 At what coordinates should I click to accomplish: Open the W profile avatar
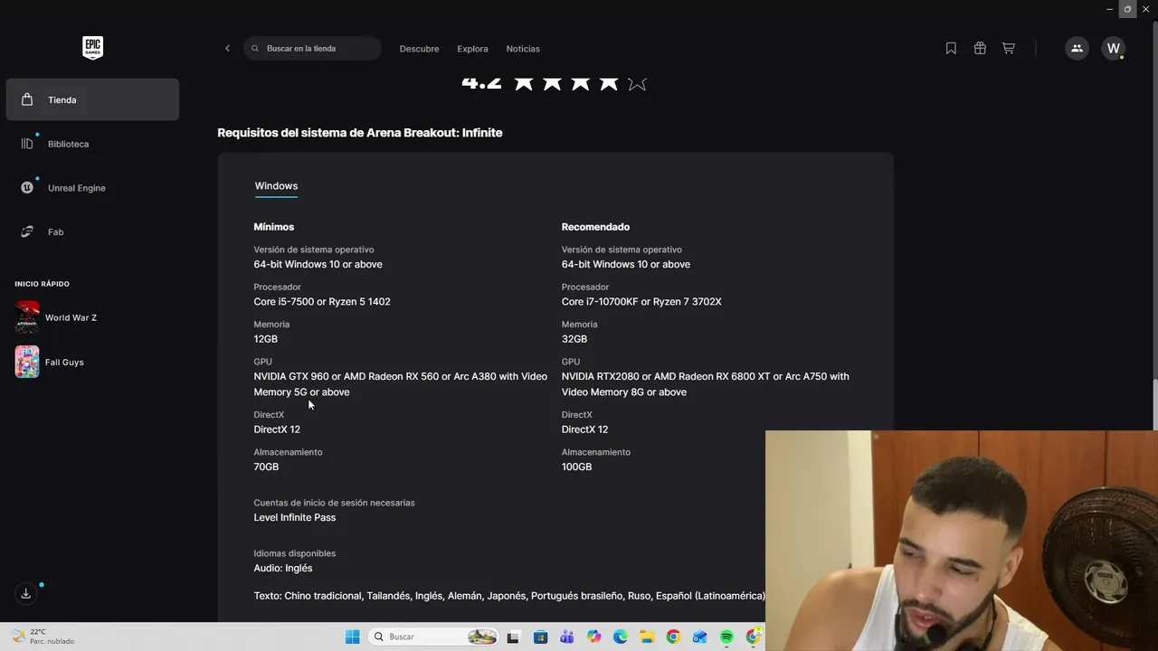(1114, 49)
